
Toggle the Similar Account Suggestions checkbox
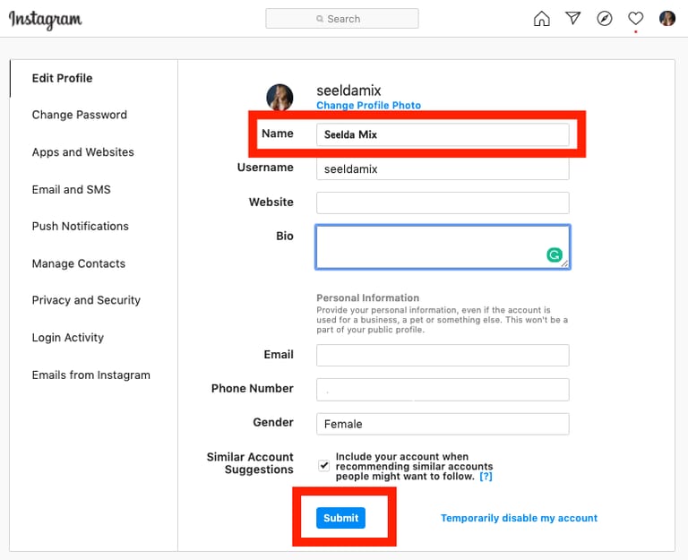point(323,465)
